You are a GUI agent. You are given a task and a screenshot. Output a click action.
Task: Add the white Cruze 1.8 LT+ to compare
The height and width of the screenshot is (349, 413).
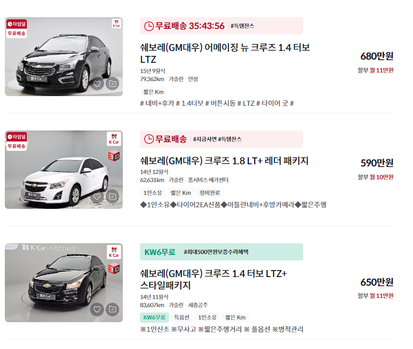tap(113, 197)
